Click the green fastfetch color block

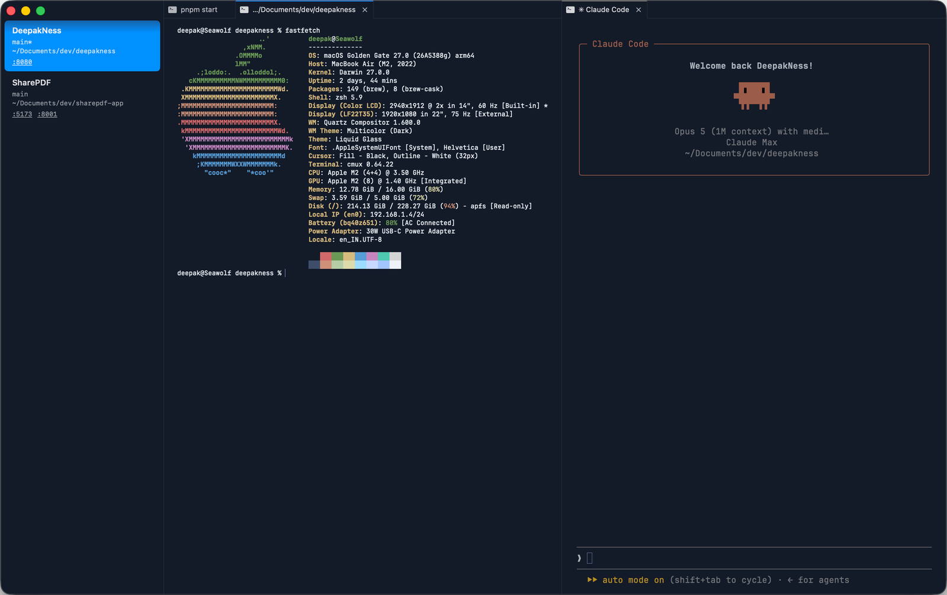337,256
